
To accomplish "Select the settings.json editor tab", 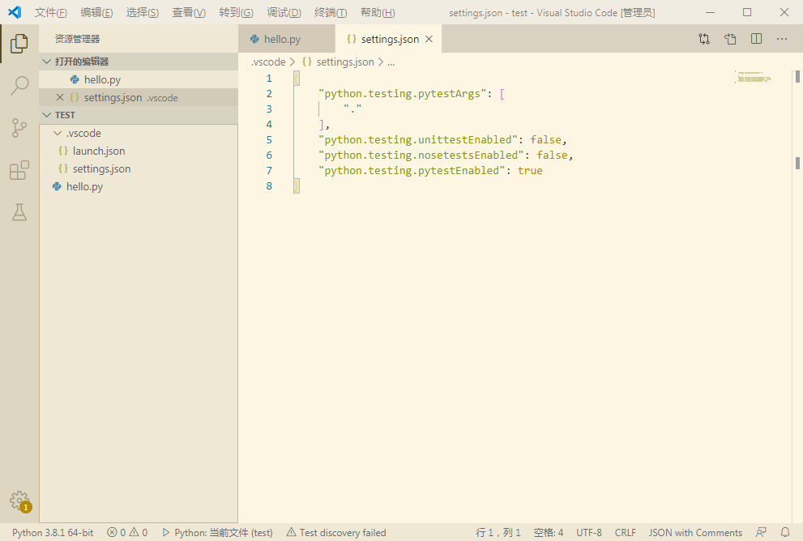I will (388, 39).
